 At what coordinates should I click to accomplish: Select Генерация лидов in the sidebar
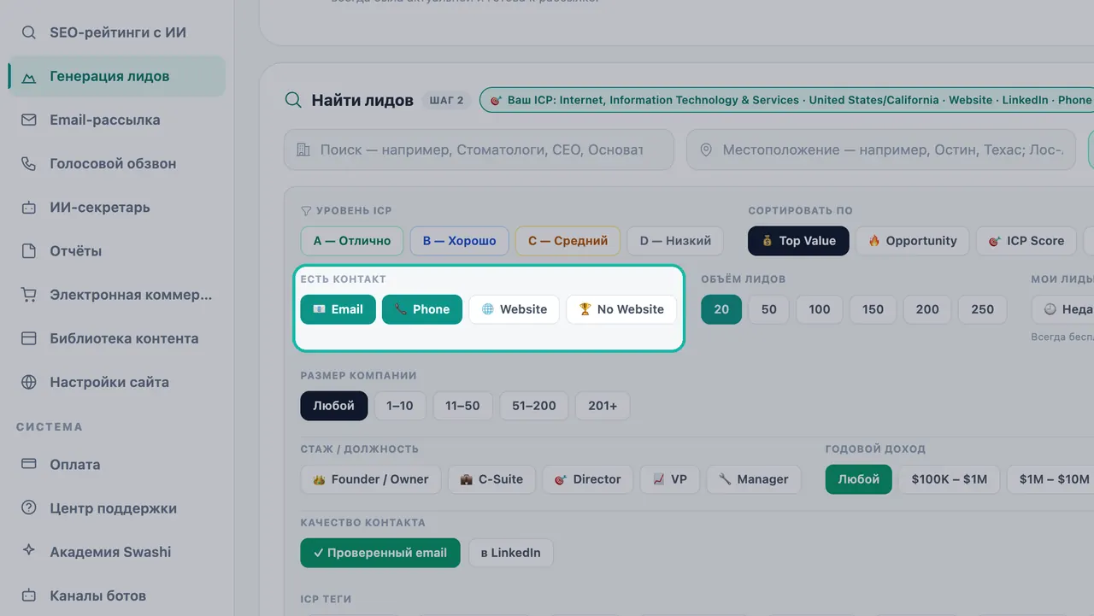click(116, 76)
